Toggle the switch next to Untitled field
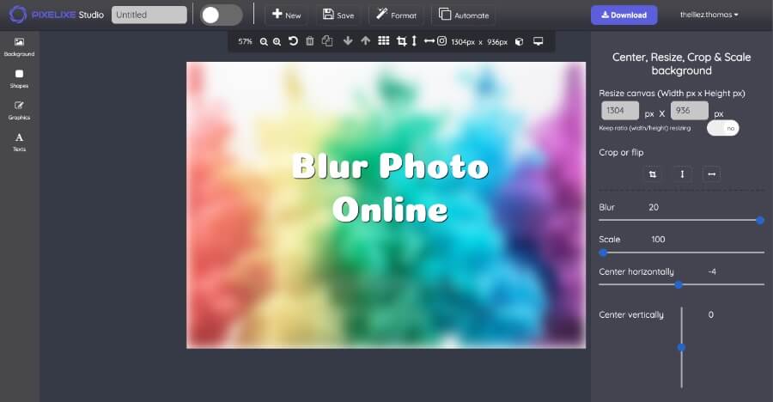The height and width of the screenshot is (402, 773). coord(221,15)
